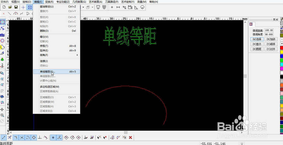Save using the floppy disk icon
Image resolution: width=283 pixels, height=145 pixels.
[x=16, y=7]
